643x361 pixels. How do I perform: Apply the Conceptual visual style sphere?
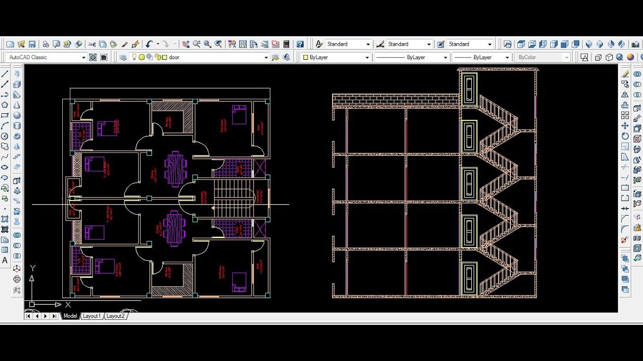[x=630, y=57]
